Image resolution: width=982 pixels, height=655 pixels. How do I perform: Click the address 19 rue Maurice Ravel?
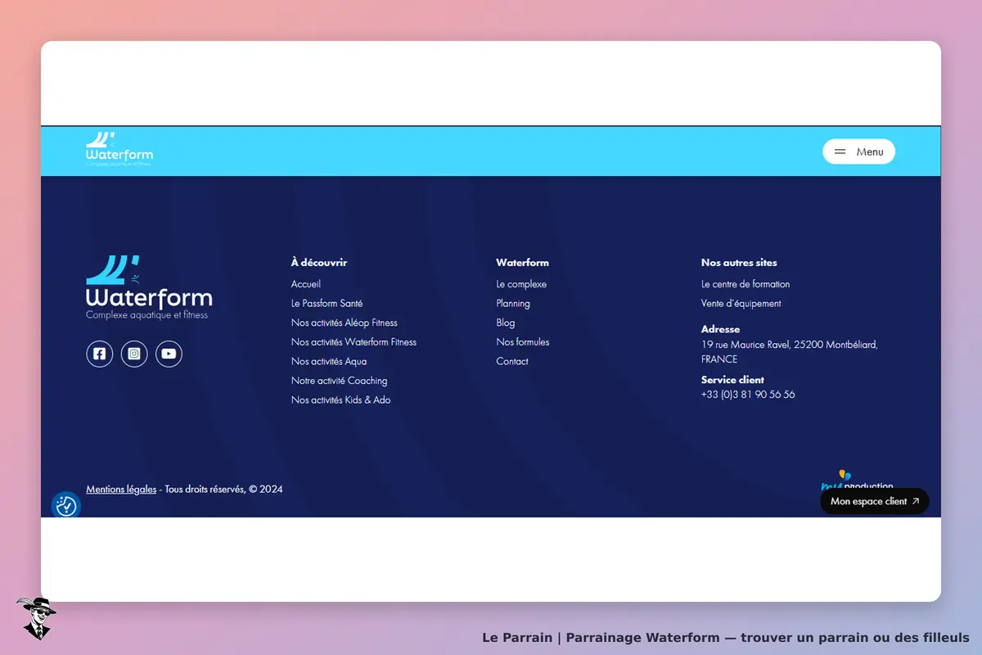790,352
